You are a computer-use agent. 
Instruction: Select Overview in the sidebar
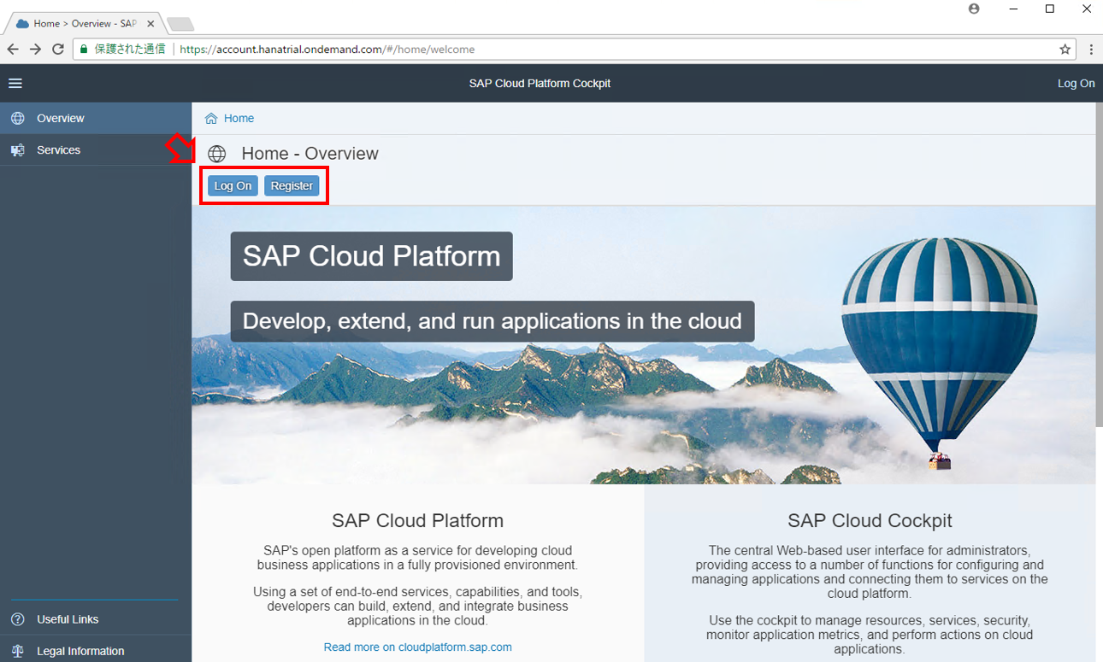pos(96,119)
